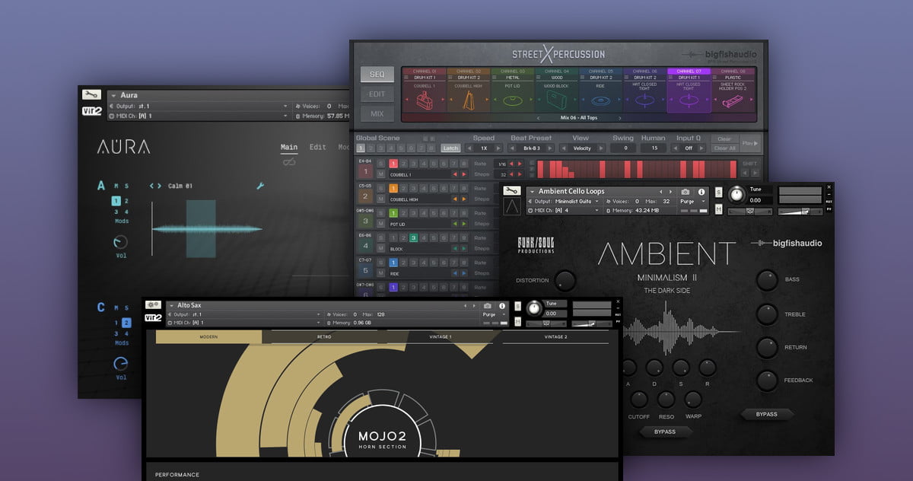The width and height of the screenshot is (913, 481).
Task: Click the Swing value field showing 0
Action: point(624,148)
